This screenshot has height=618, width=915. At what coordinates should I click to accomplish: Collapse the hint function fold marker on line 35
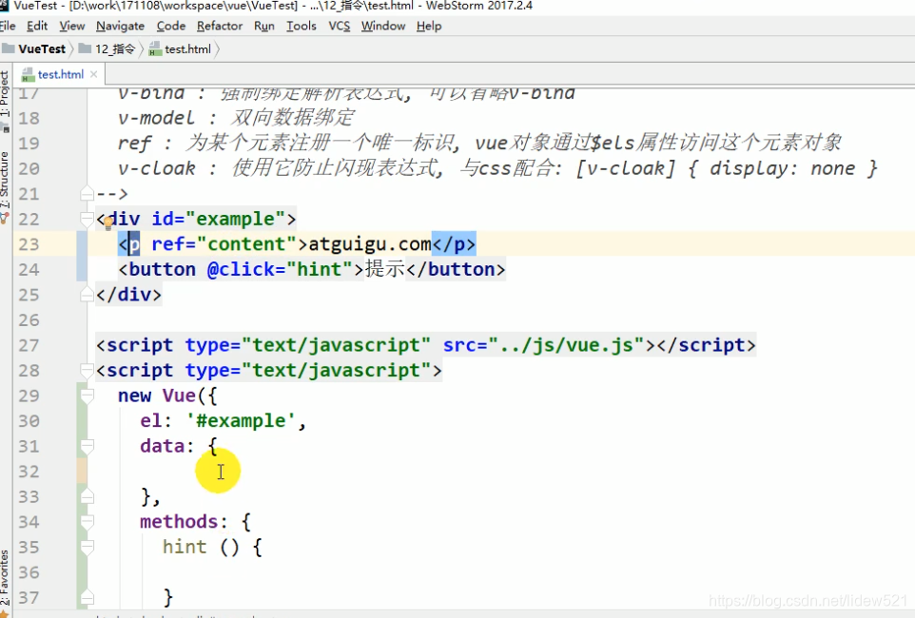(87, 548)
